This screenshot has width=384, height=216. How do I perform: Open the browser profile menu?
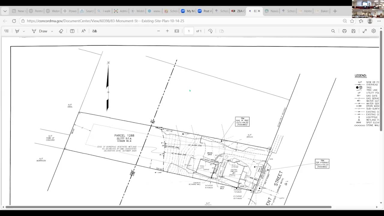click(x=370, y=21)
